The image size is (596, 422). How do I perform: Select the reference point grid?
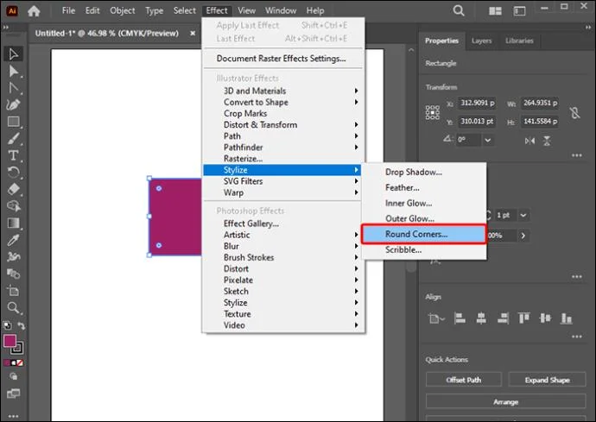pyautogui.click(x=433, y=112)
